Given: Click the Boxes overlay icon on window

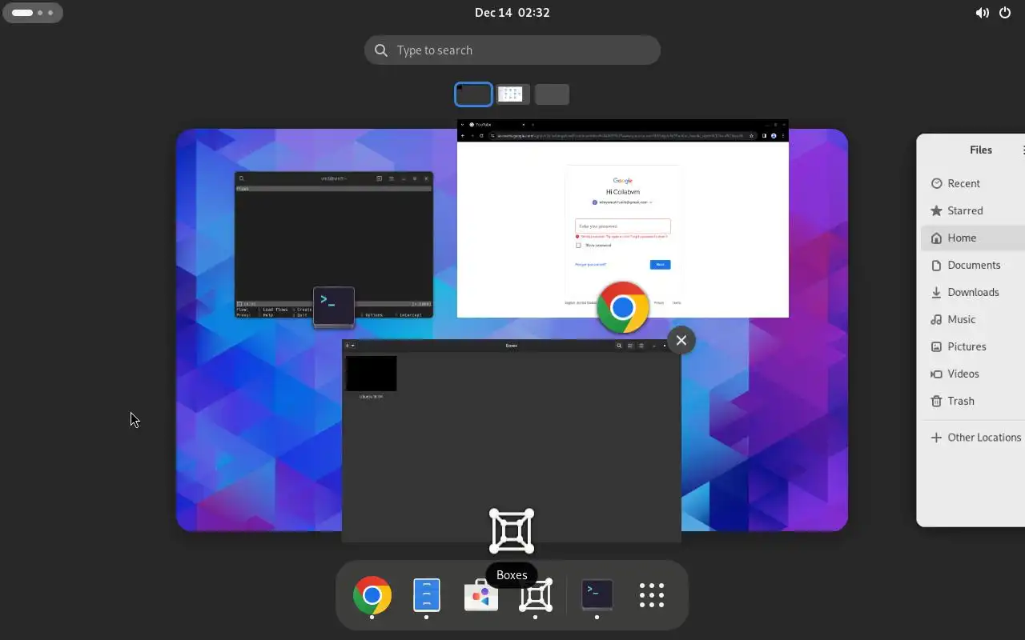Looking at the screenshot, I should (x=512, y=531).
